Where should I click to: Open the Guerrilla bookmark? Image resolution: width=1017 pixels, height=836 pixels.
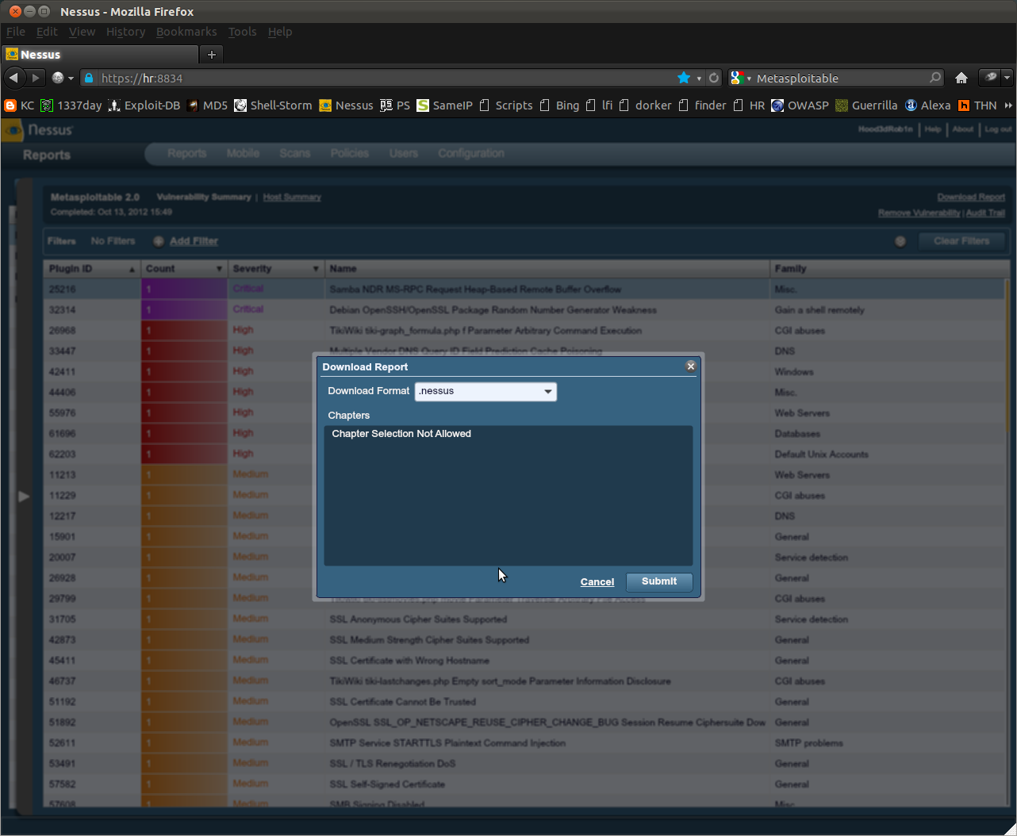(866, 105)
